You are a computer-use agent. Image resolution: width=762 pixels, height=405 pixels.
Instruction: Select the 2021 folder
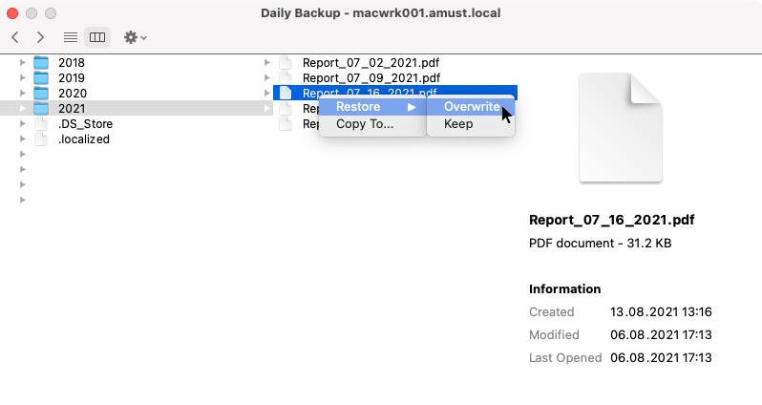coord(72,109)
